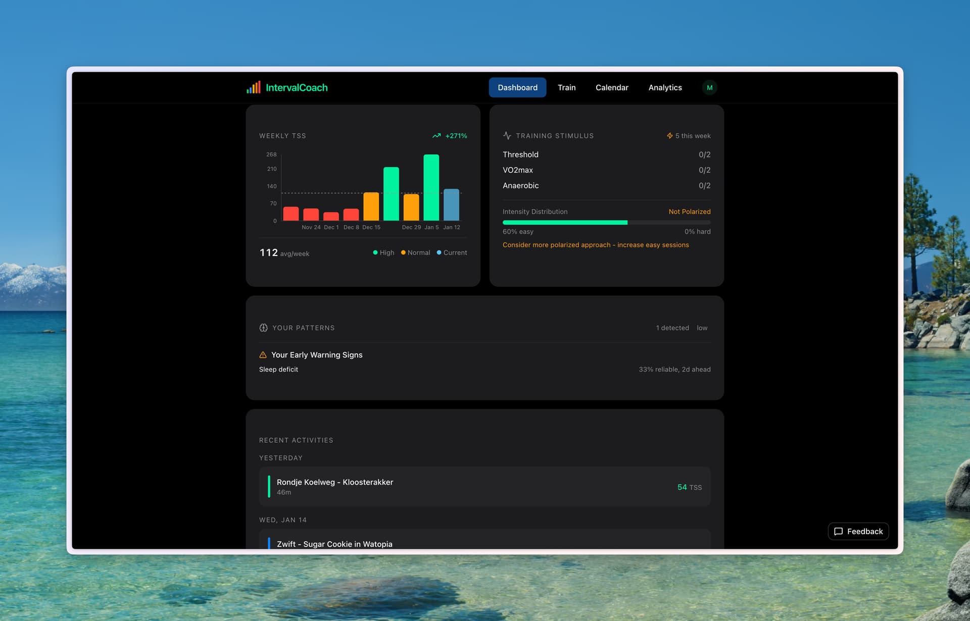Open the M user avatar menu
The image size is (970, 621).
point(709,87)
